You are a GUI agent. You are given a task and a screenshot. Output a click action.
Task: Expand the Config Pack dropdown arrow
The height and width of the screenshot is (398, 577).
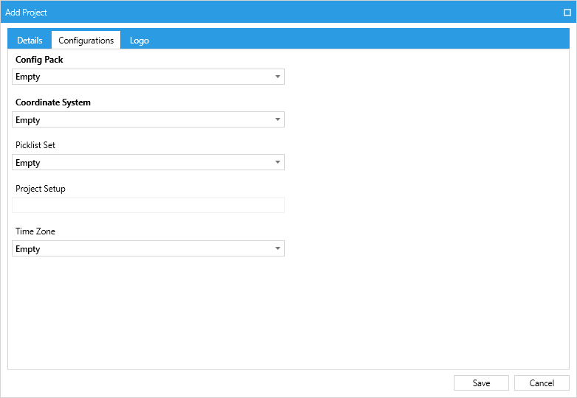(278, 77)
